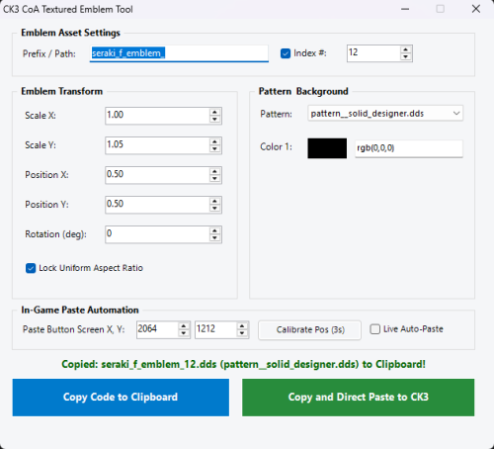Decrease Rotation with down arrow

pos(214,238)
